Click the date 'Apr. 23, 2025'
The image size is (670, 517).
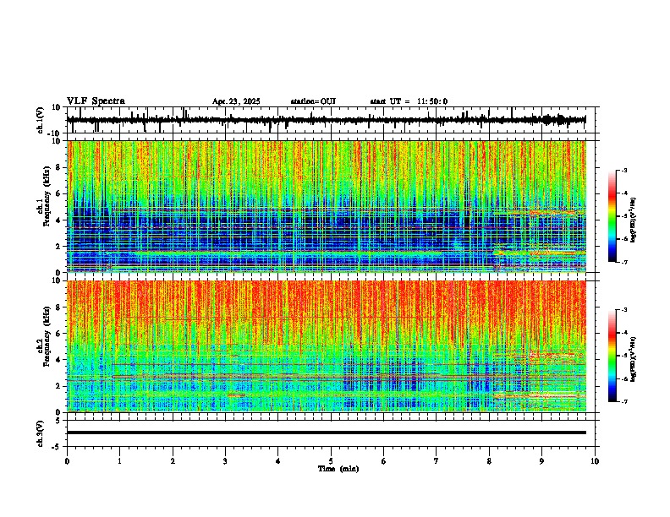[x=236, y=101]
